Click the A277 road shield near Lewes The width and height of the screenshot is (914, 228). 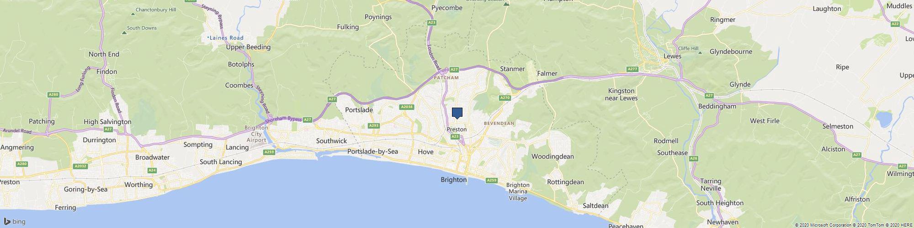(632, 69)
